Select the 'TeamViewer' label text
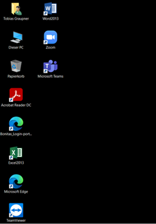The width and height of the screenshot is (156, 224). point(16,220)
